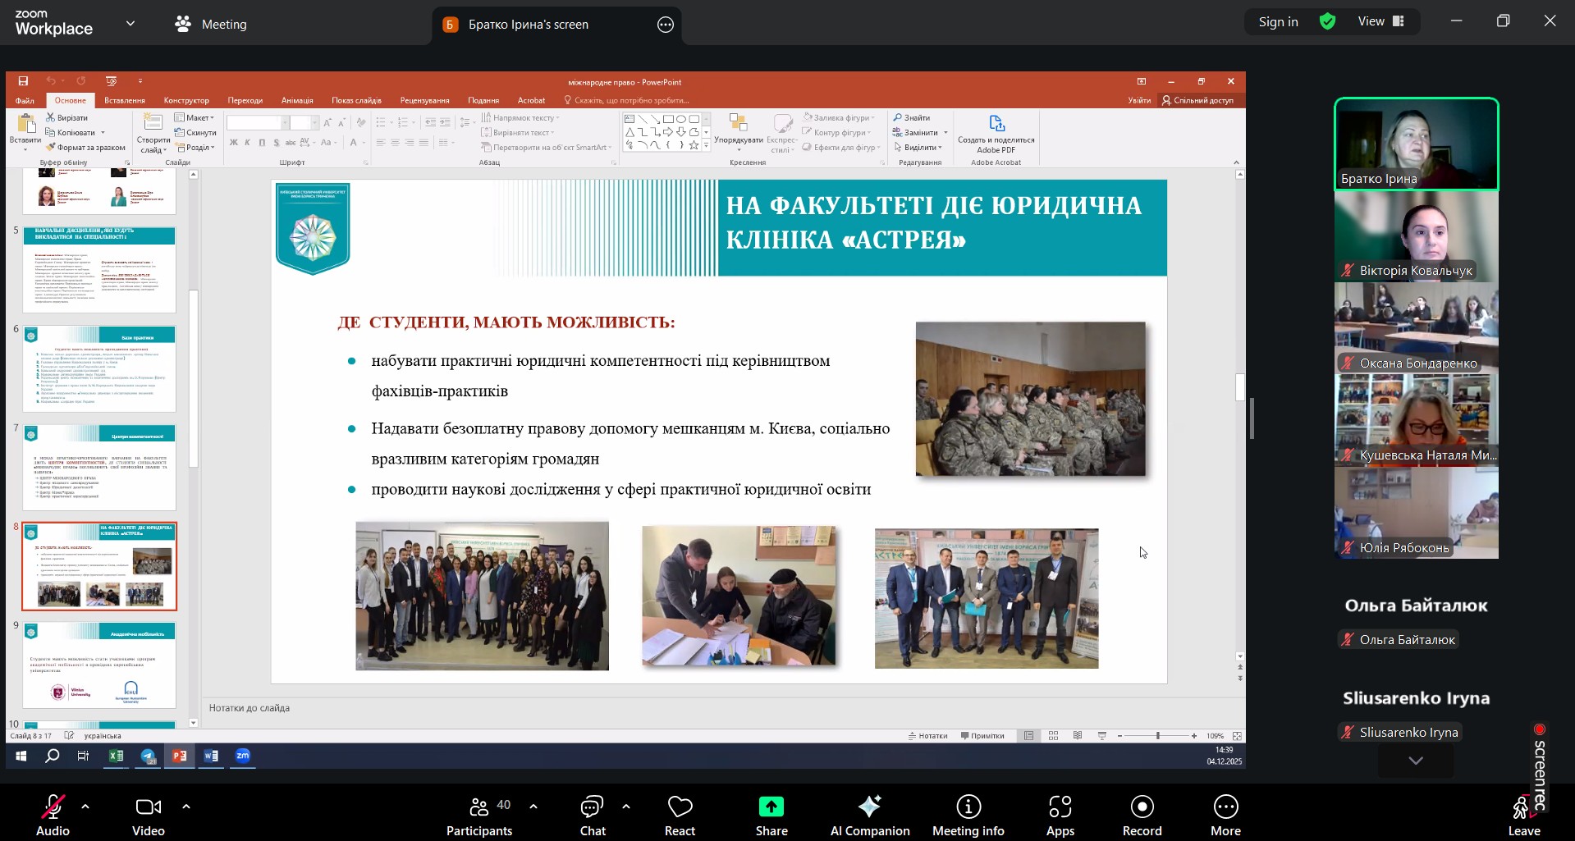Open the View layout dropdown

(1380, 22)
